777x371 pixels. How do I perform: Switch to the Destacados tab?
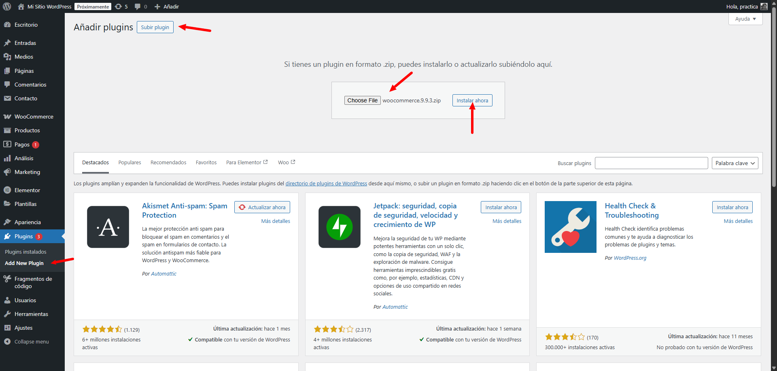click(96, 163)
